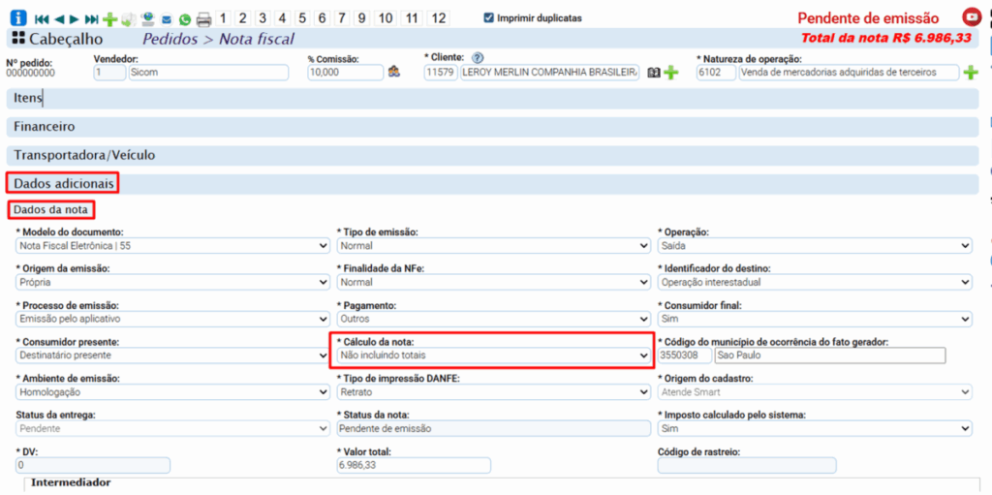992x495 pixels.
Task: Click the Cabeçalho grid icon
Action: [x=18, y=39]
